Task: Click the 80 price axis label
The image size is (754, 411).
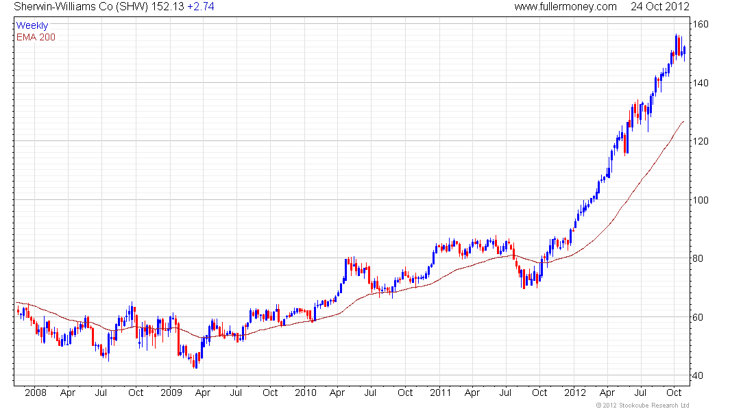Action: (698, 258)
